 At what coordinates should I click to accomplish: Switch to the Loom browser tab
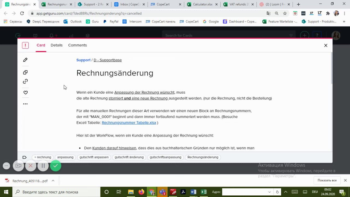pos(275,4)
